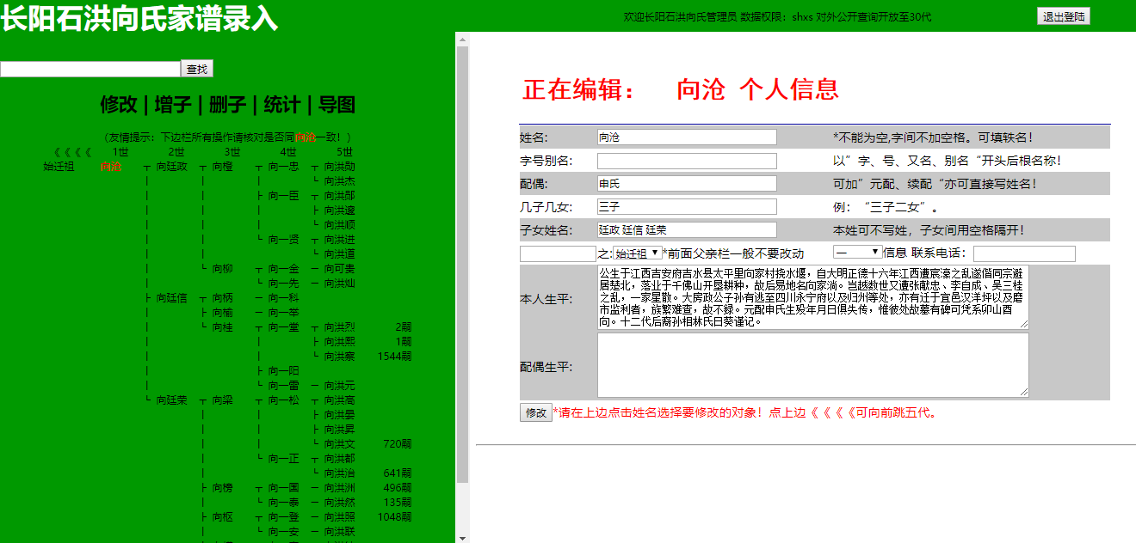Viewport: 1136px width, 543px height.
Task: Click the 联系电话 phone input field
Action: [x=1023, y=253]
